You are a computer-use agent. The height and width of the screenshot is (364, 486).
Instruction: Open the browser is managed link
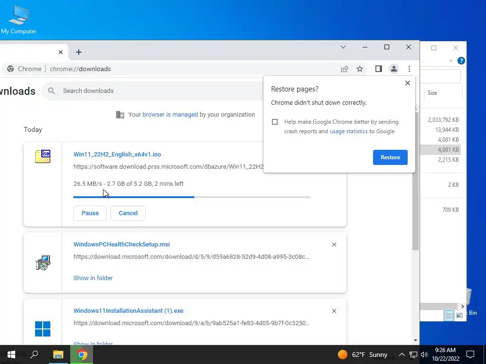(170, 115)
